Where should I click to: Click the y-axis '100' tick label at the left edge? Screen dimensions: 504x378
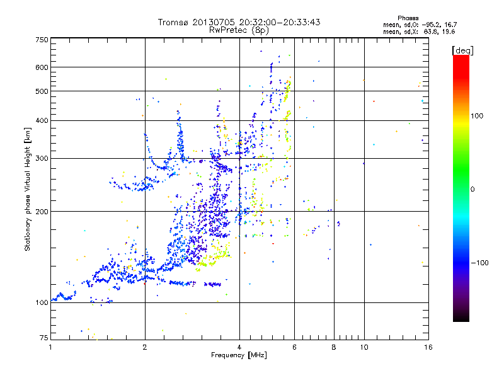coord(42,303)
